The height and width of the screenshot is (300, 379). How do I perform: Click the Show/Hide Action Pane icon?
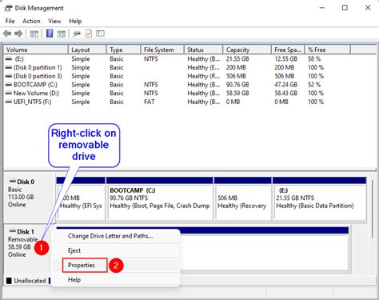click(x=62, y=34)
